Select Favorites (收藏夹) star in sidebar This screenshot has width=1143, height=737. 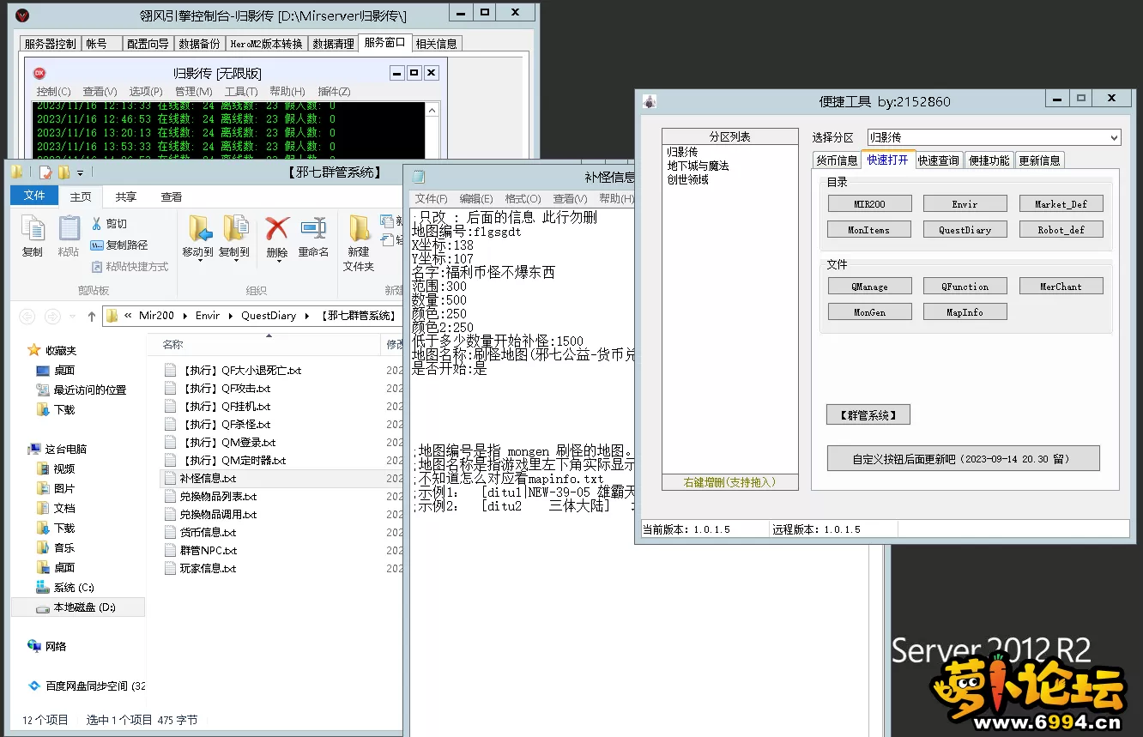[x=52, y=350]
